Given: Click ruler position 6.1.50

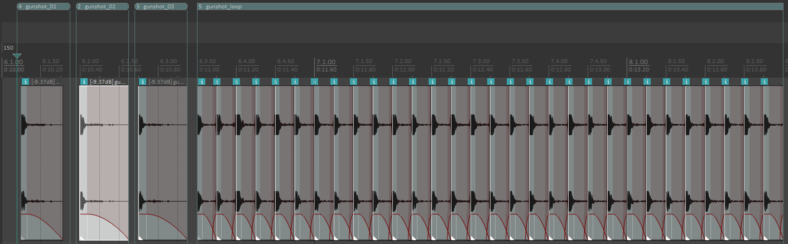Looking at the screenshot, I should pos(51,61).
